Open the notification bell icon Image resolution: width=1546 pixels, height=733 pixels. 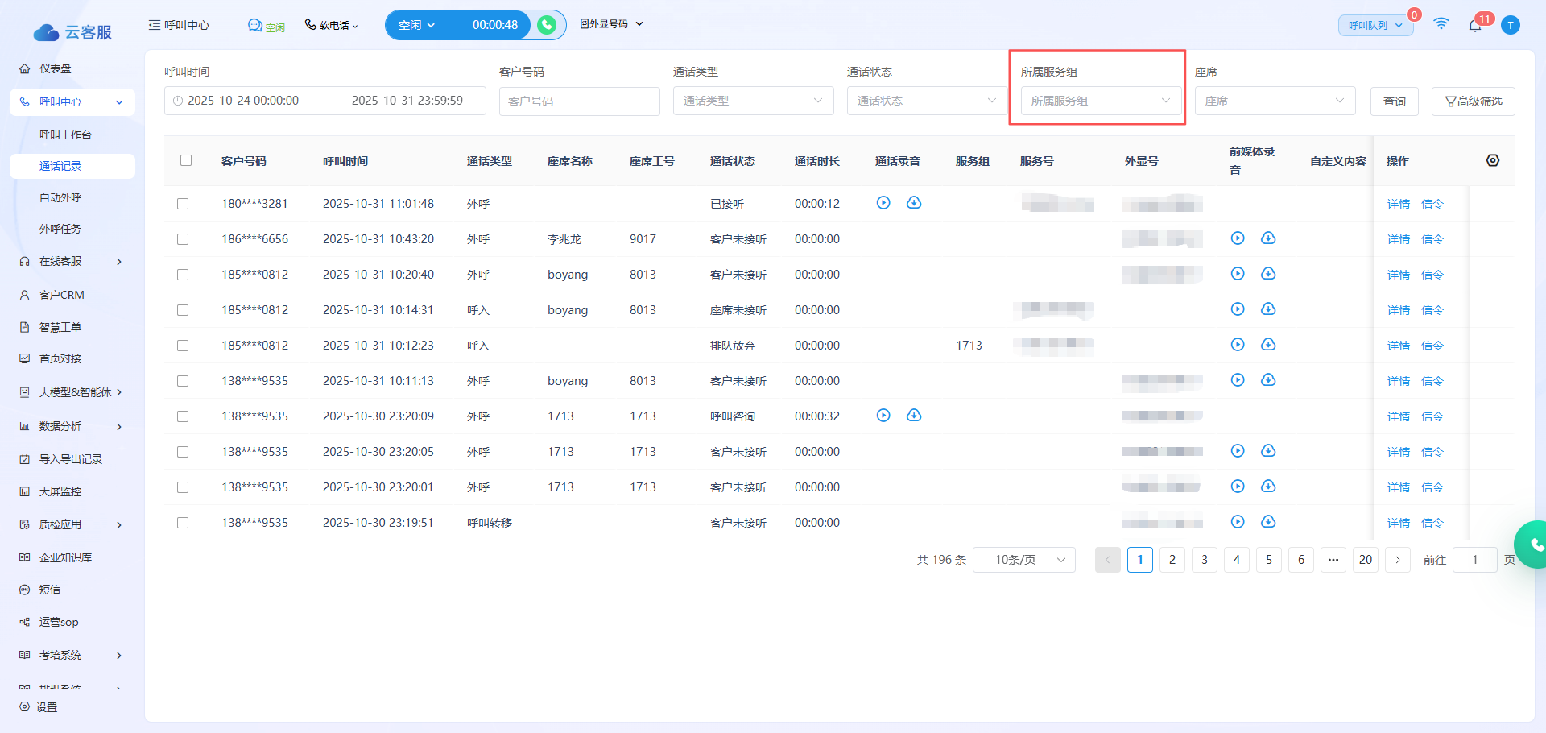point(1474,26)
